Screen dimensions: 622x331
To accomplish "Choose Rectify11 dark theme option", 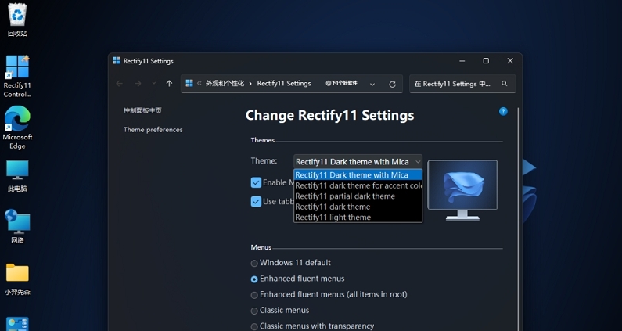I will (358, 207).
